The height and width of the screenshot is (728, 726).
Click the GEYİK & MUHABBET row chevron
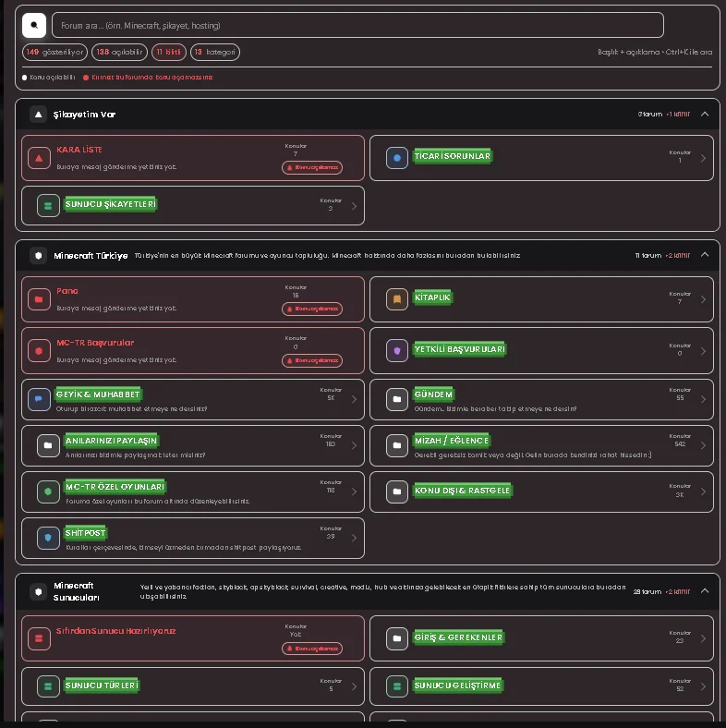pyautogui.click(x=354, y=399)
